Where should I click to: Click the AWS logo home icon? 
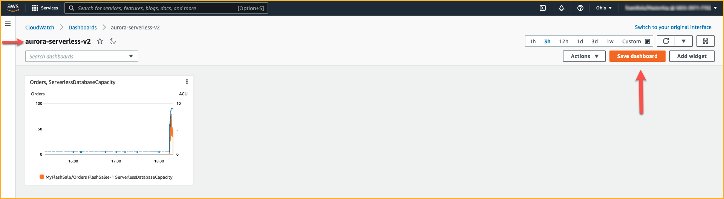point(13,8)
